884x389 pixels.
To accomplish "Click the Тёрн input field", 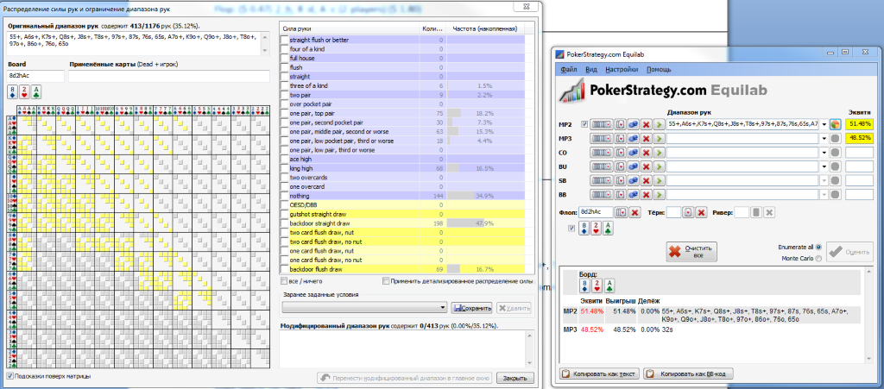I will point(673,212).
